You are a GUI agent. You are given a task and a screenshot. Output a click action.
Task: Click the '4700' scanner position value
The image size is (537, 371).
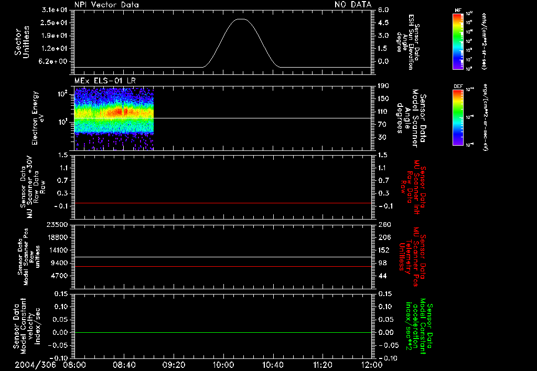click(x=59, y=276)
